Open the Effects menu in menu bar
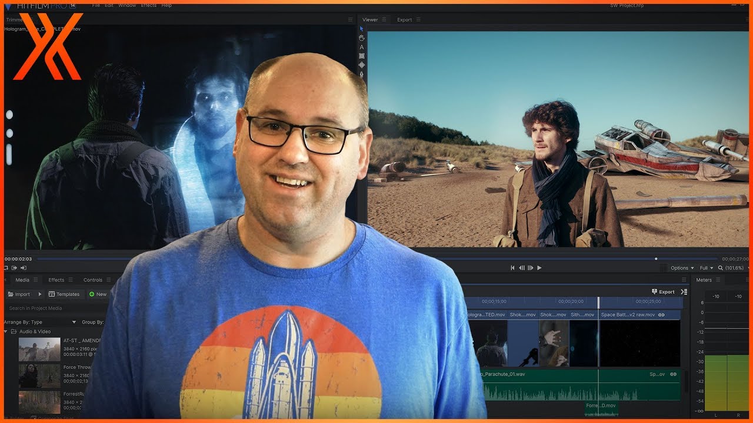 tap(149, 5)
